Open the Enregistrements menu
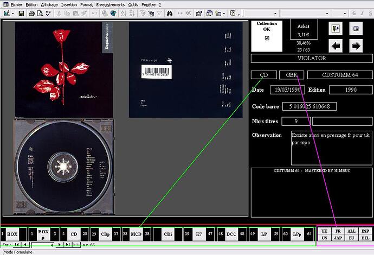Screen dimensions: 374x255 tap(110, 5)
